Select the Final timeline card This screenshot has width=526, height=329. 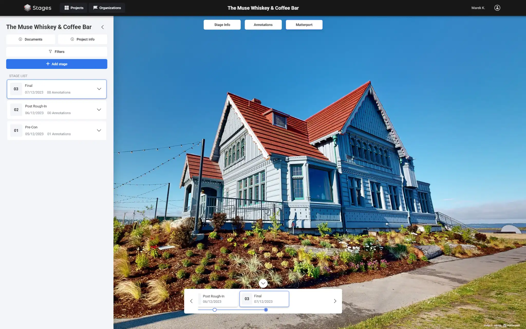(264, 299)
